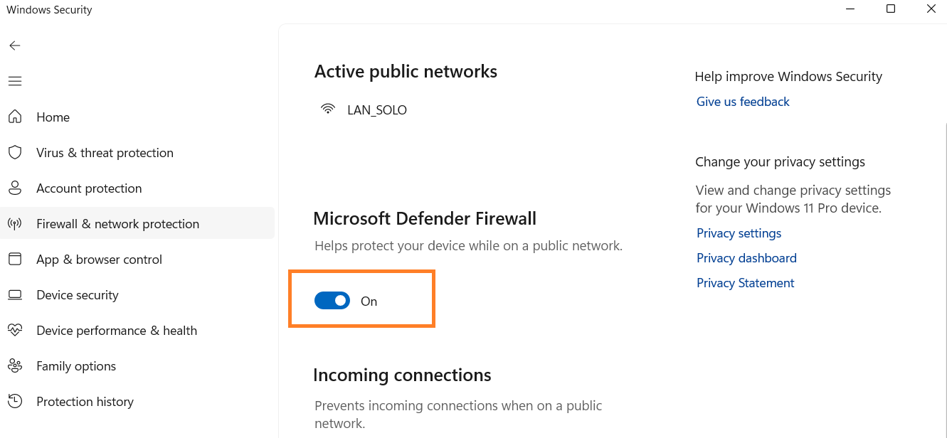Click the Give us feedback link
This screenshot has height=438, width=947.
[x=743, y=102]
